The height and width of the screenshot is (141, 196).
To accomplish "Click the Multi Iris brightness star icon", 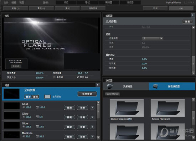I will click(x=24, y=136).
